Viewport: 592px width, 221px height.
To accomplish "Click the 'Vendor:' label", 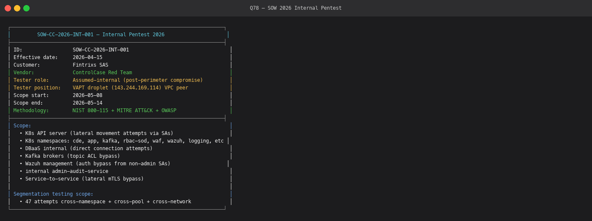I will (24, 73).
